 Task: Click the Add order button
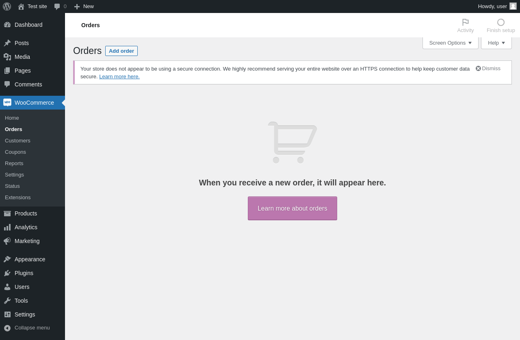click(121, 51)
